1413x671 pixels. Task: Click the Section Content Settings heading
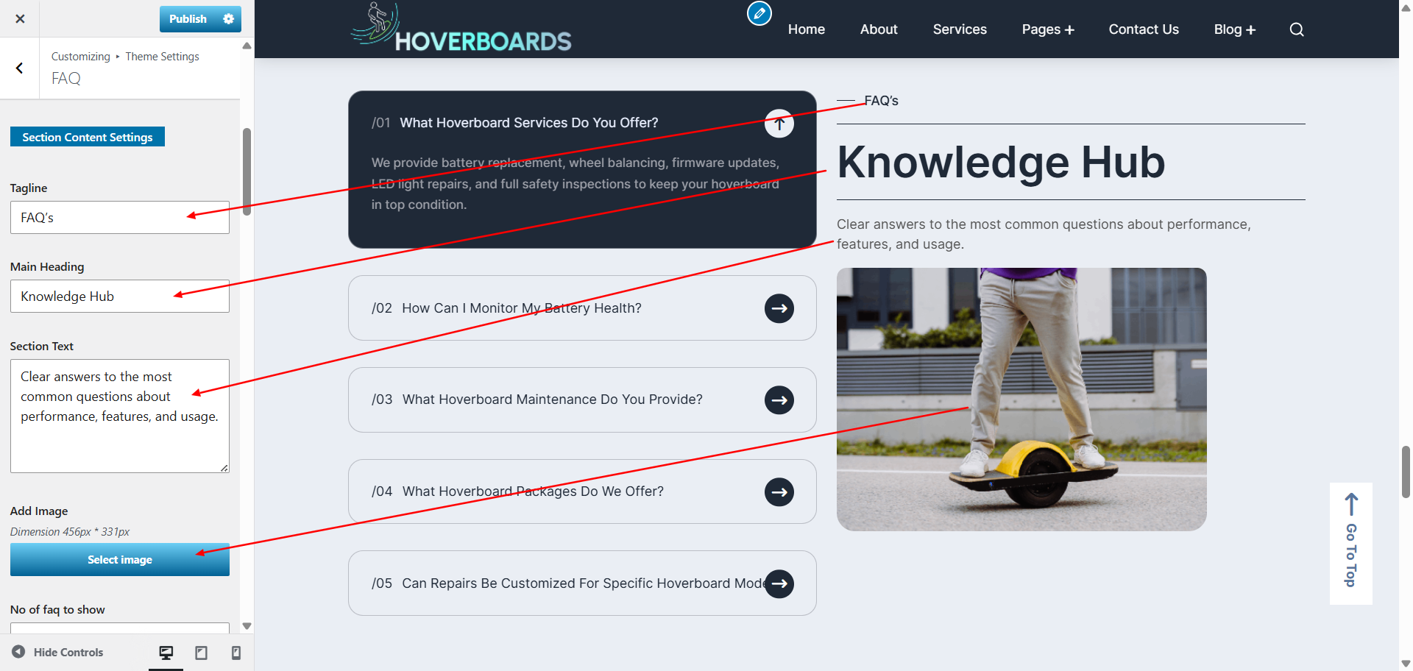pyautogui.click(x=88, y=137)
